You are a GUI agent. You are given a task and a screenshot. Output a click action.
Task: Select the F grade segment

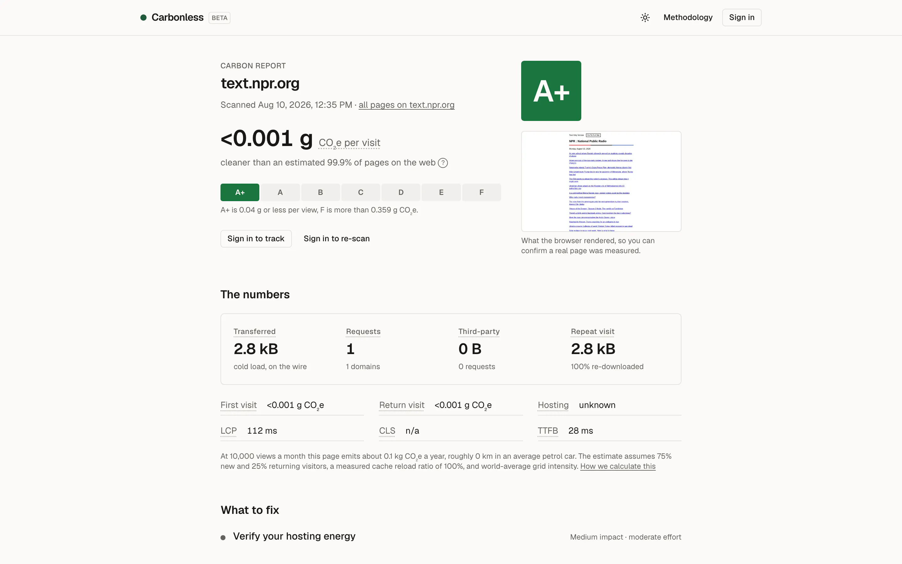tap(482, 192)
